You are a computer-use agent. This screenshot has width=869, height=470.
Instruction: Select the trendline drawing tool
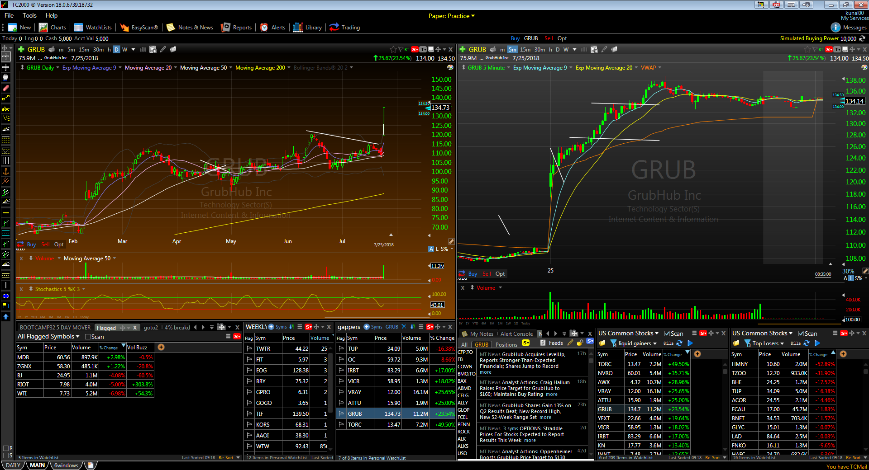coord(6,98)
